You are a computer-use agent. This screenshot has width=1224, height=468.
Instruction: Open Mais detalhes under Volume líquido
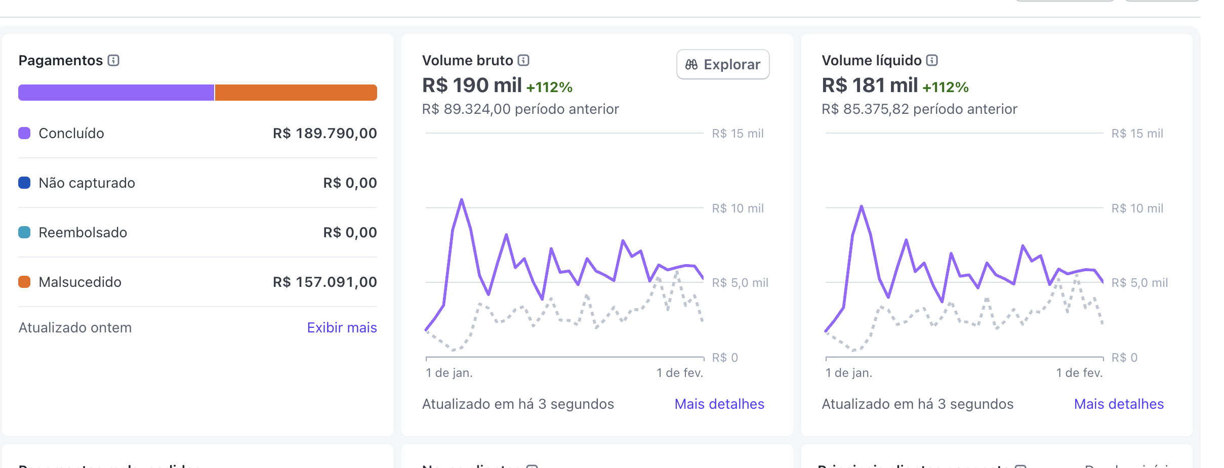pos(1119,404)
